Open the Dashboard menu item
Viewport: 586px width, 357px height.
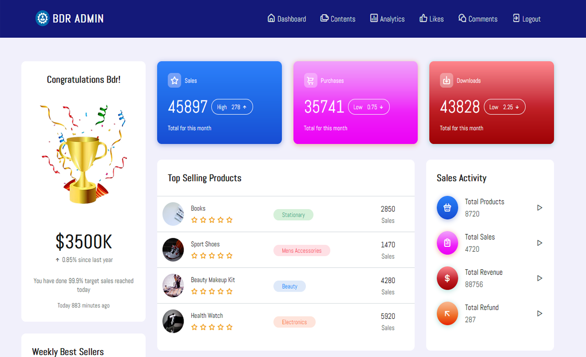click(x=287, y=18)
